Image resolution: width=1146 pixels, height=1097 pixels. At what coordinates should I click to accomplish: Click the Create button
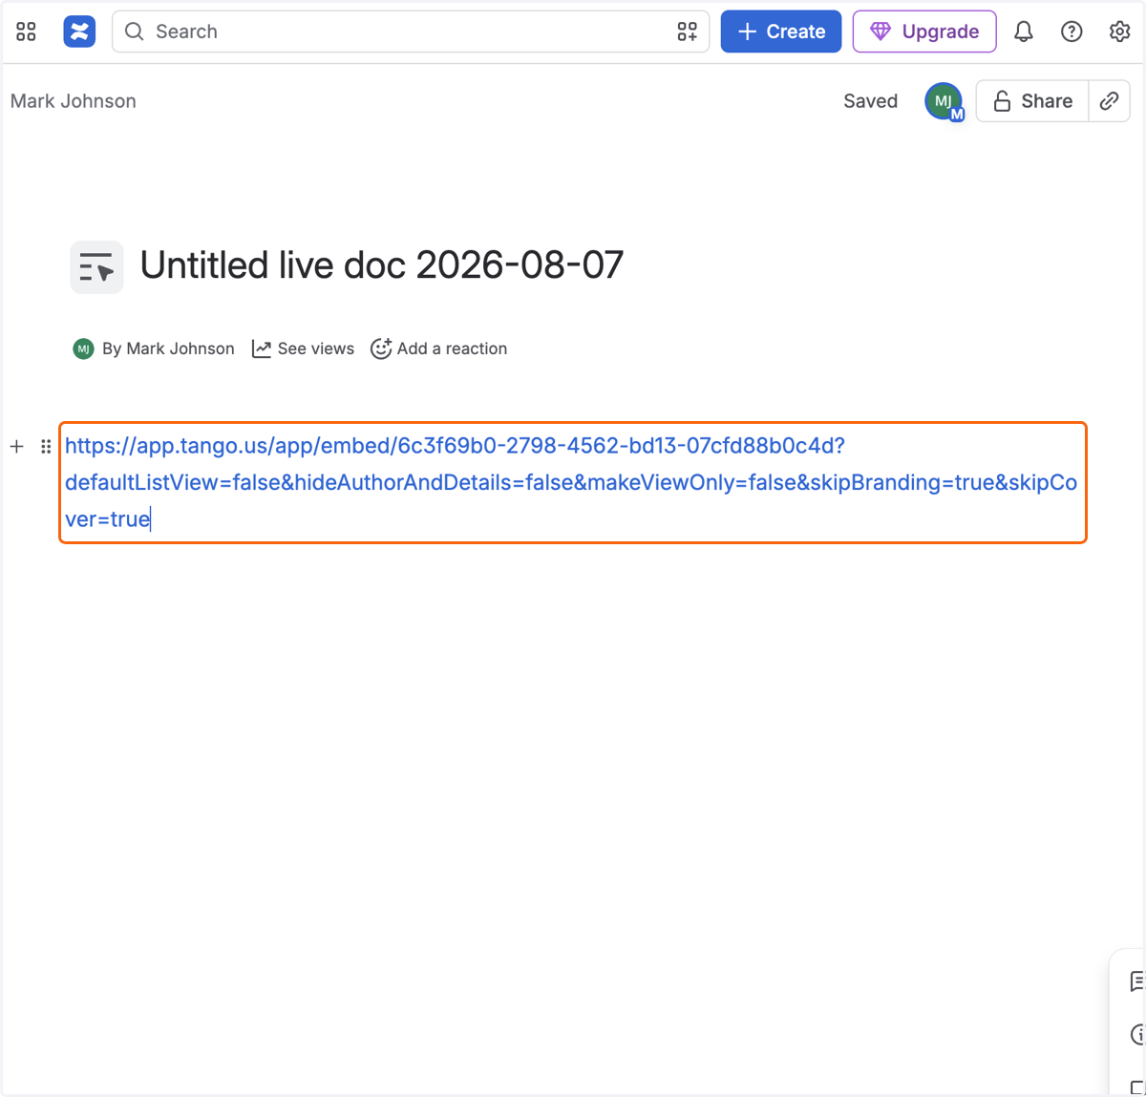[781, 32]
